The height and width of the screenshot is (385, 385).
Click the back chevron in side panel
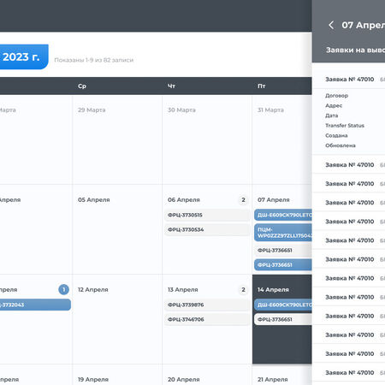click(331, 25)
